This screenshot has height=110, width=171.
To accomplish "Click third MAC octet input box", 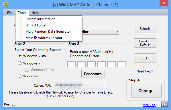I will pyautogui.click(x=91, y=64).
